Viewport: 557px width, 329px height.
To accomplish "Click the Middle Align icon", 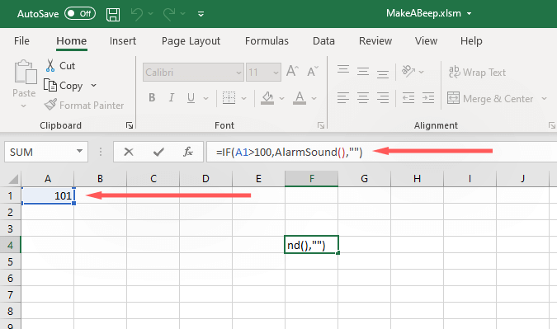I will click(363, 72).
